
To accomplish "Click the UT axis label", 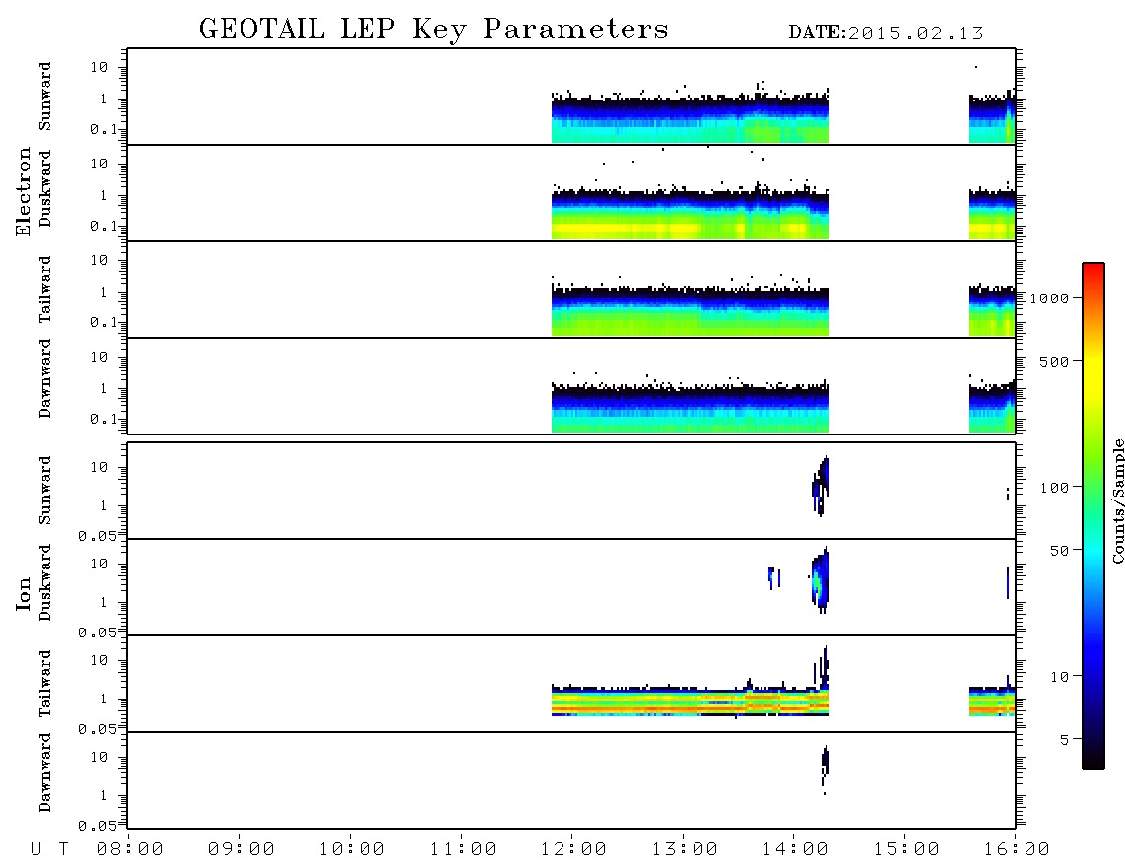I will pos(49,850).
